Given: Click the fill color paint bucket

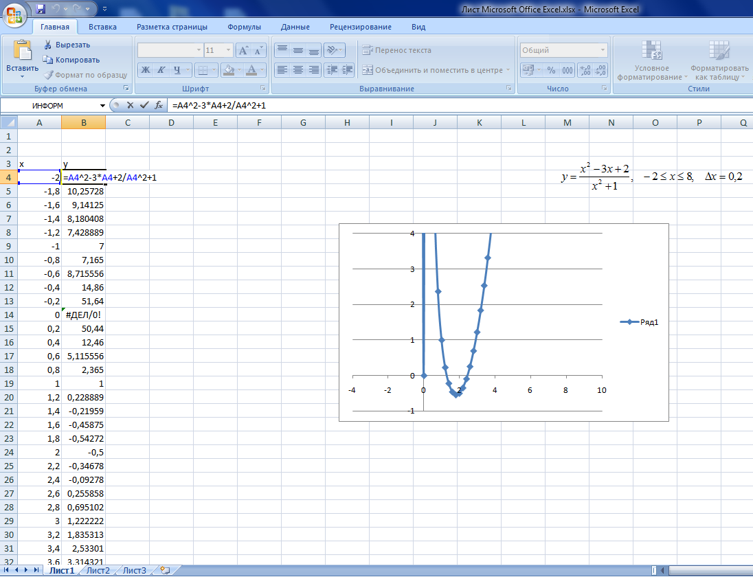Looking at the screenshot, I should [x=229, y=69].
